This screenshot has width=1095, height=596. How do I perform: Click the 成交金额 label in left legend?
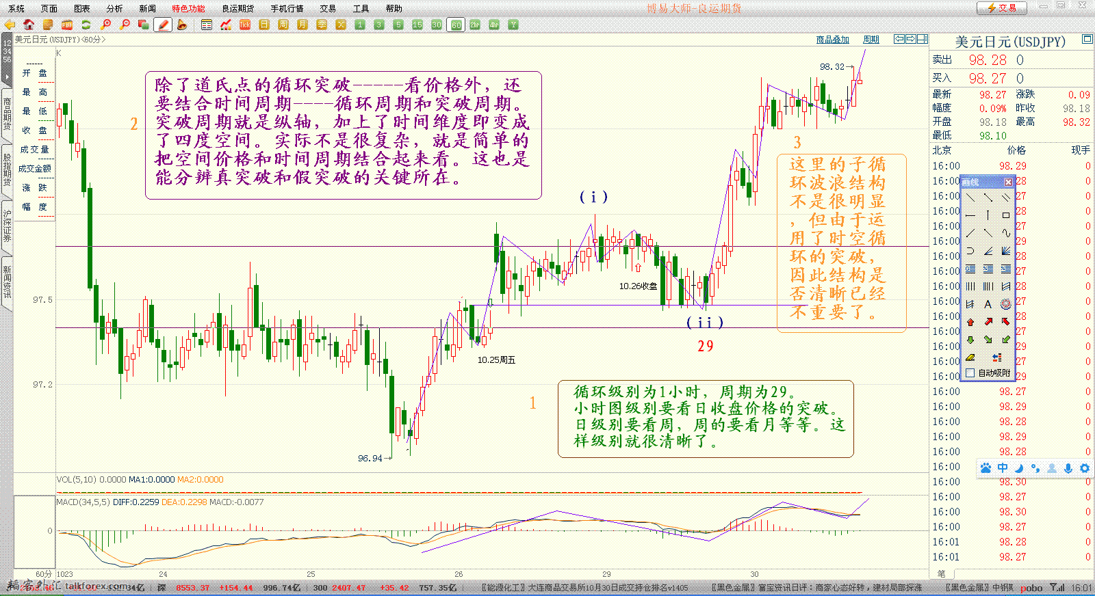(x=35, y=168)
